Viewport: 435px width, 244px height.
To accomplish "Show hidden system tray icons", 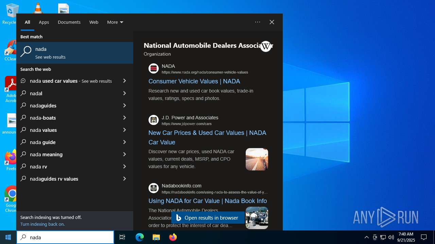I will (366, 237).
